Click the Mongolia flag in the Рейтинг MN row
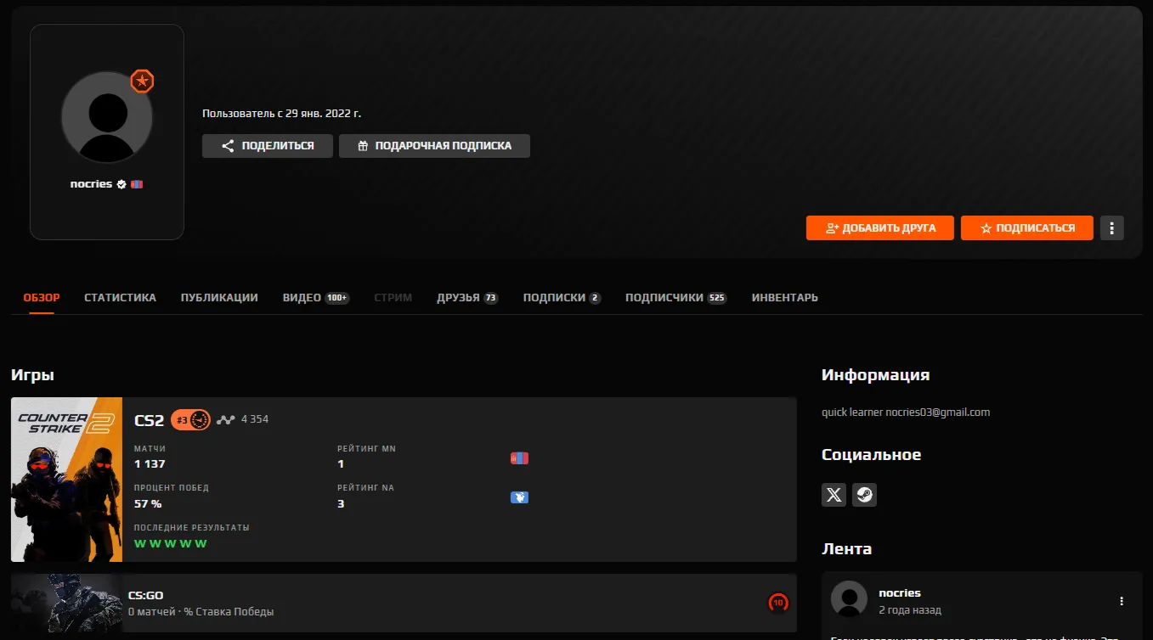 click(519, 458)
